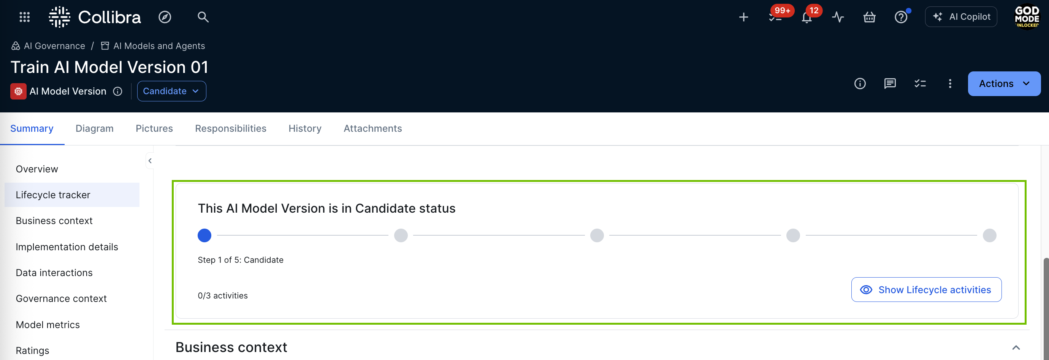This screenshot has height=360, width=1049.
Task: Open the notifications bell
Action: pos(806,18)
